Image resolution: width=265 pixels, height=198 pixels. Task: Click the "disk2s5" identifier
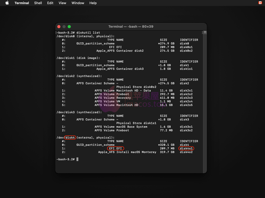(186, 105)
